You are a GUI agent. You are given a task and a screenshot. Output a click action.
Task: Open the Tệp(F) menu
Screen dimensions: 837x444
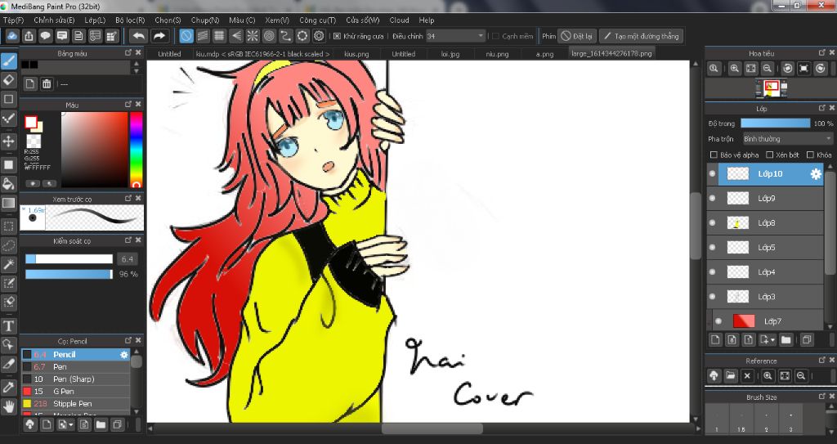13,20
